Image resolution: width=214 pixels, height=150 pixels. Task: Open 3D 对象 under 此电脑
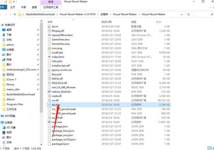click(11, 127)
